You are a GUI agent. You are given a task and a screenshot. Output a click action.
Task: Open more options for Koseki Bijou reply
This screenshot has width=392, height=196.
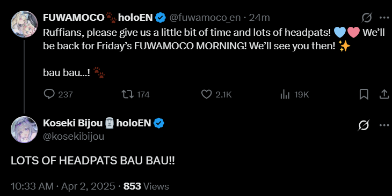384,125
